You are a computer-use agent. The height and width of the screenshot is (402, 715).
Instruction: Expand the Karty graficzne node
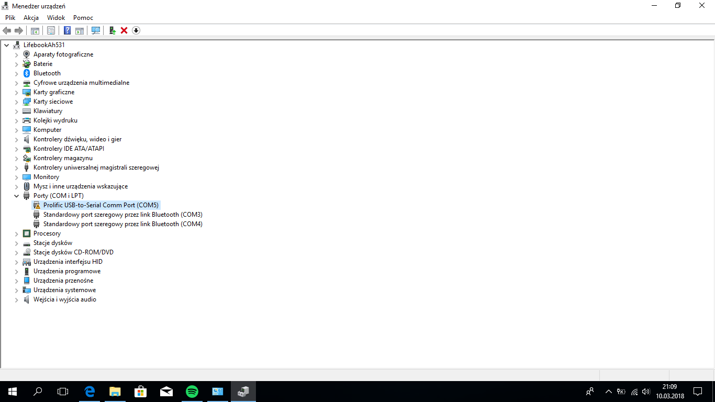click(x=17, y=92)
